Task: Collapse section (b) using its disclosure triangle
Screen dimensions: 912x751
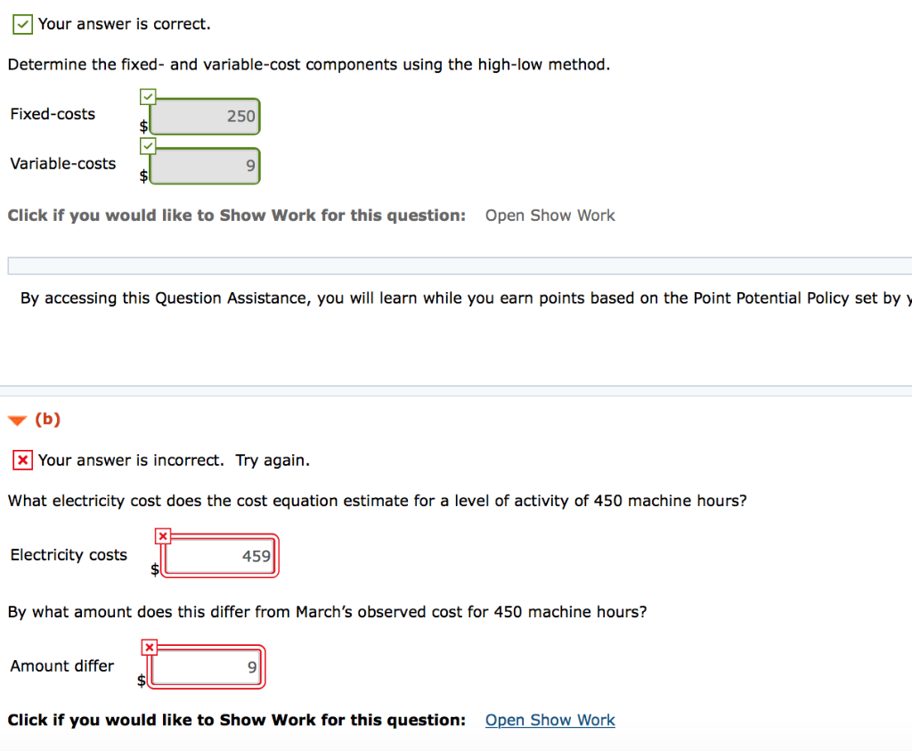Action: (16, 420)
